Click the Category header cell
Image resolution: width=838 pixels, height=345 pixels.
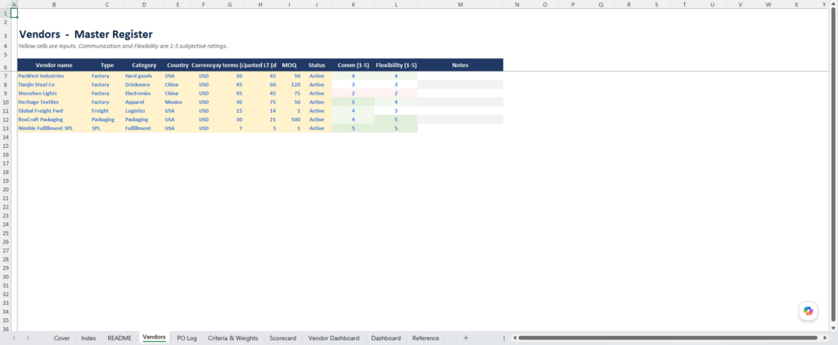pyautogui.click(x=144, y=65)
